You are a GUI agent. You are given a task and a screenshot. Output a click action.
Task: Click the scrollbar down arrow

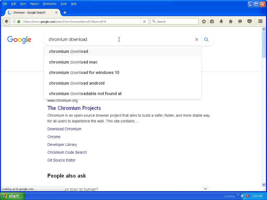[264, 184]
